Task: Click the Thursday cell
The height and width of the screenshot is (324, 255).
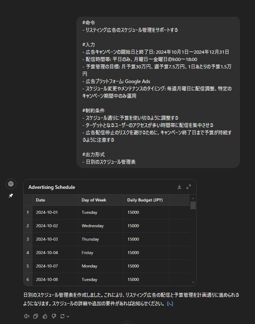Action: click(x=101, y=239)
